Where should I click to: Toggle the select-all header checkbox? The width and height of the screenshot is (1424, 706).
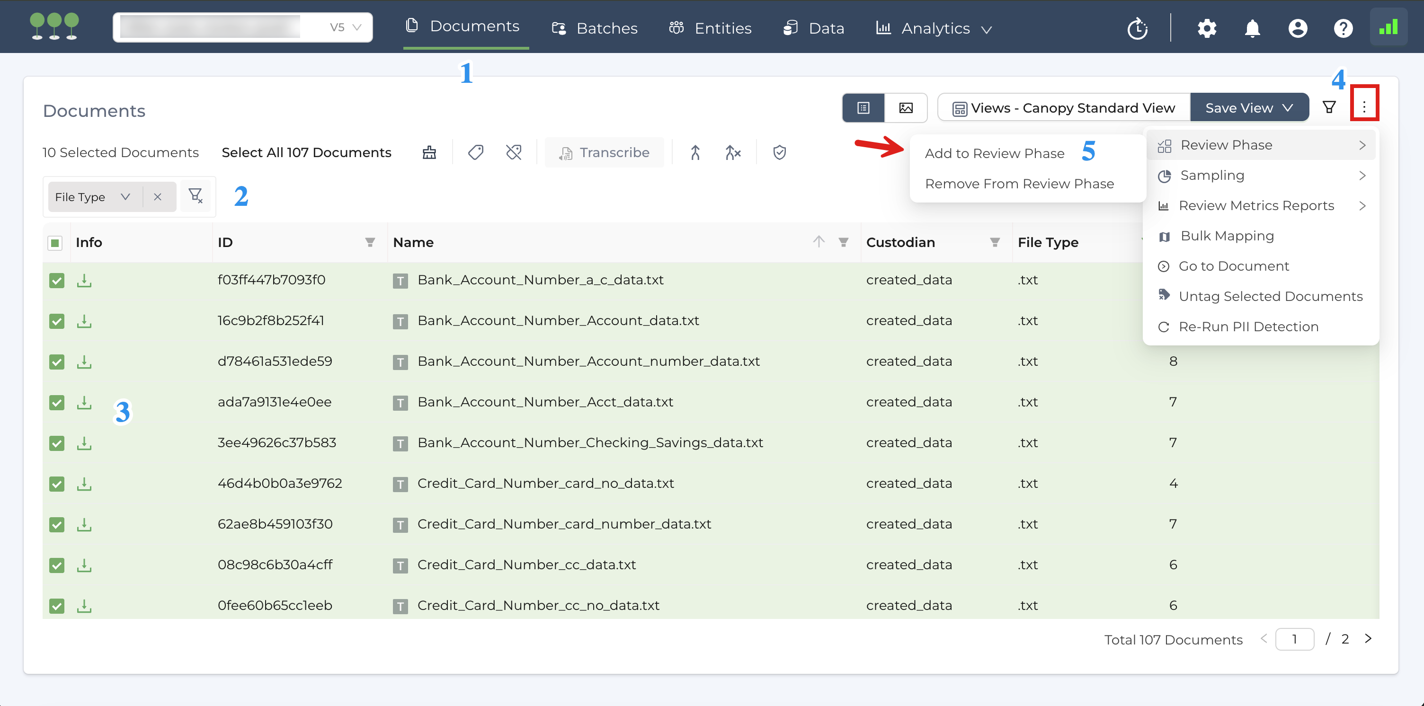pyautogui.click(x=55, y=243)
